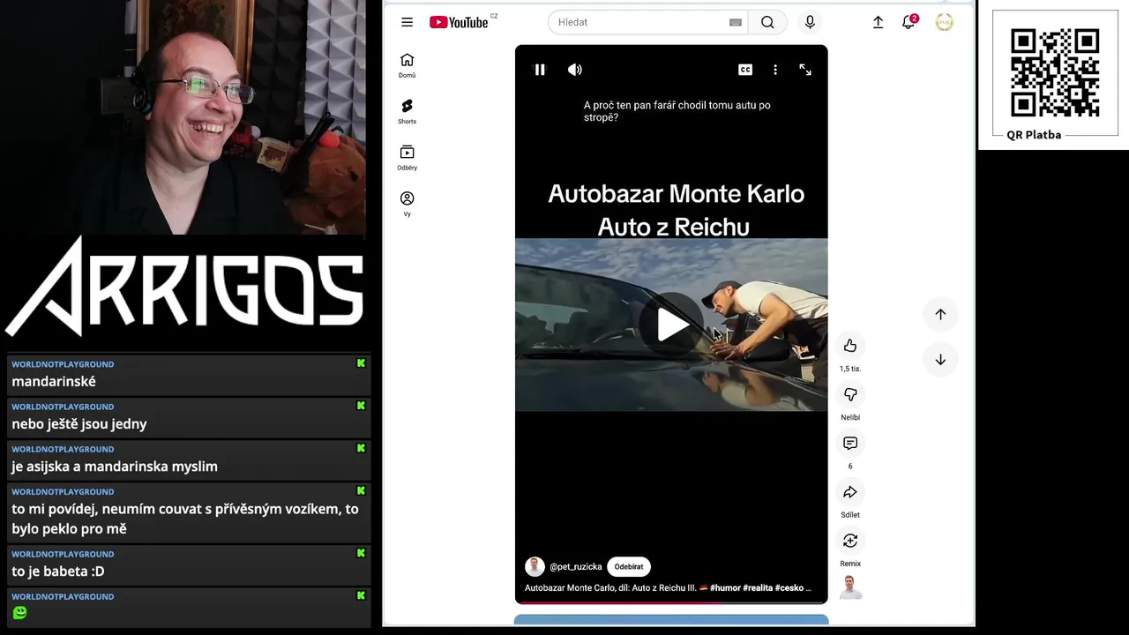Click the green Kick badge beside "mandarinské"
The width and height of the screenshot is (1129, 635).
[361, 363]
